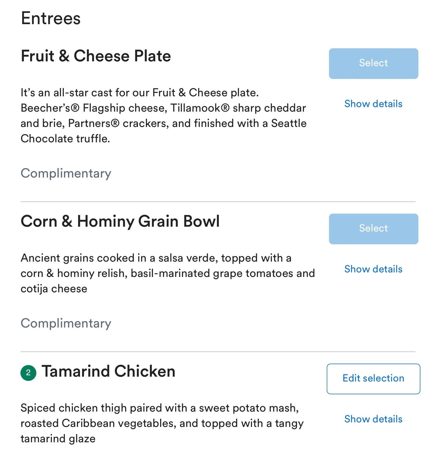Select the Corn & Hominy Grain Bowl
436x465 pixels.
click(373, 229)
